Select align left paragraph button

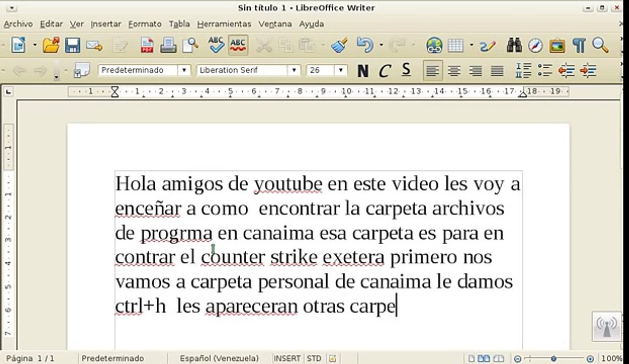pos(432,71)
